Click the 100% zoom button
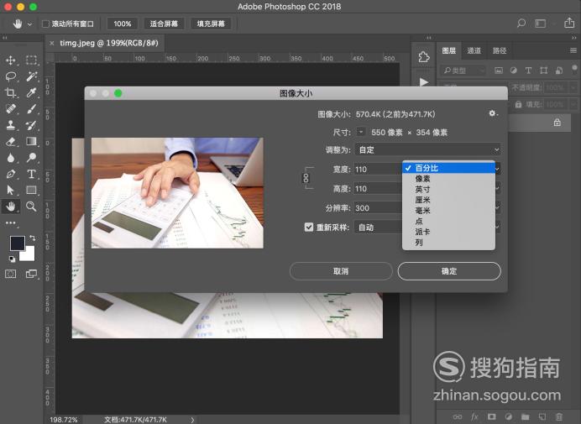This screenshot has width=581, height=424. pos(123,24)
